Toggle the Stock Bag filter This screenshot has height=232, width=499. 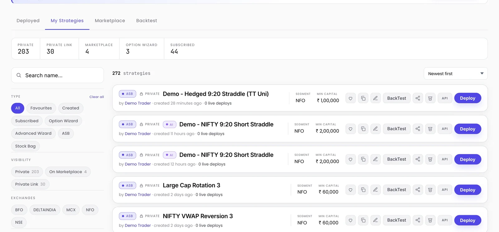click(25, 146)
